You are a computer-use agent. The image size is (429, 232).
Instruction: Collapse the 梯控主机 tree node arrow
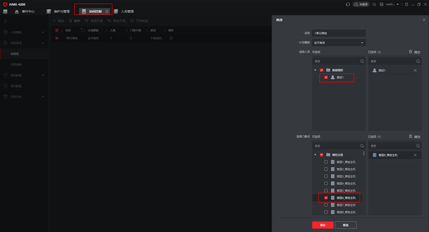point(315,155)
